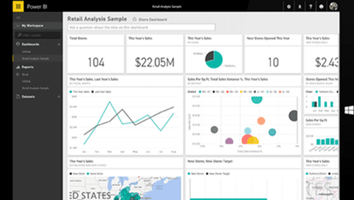The height and width of the screenshot is (200, 354).
Task: Add a new dataset with plus icon
Action: tap(59, 96)
